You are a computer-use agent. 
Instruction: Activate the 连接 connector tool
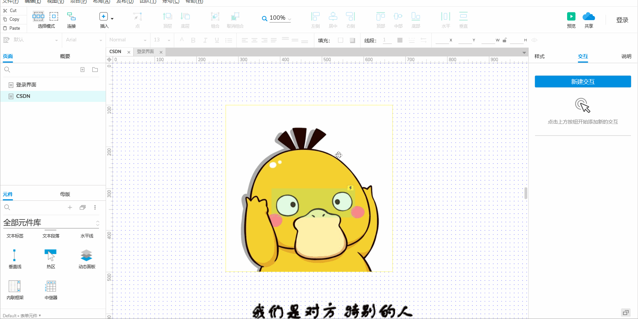pos(71,20)
